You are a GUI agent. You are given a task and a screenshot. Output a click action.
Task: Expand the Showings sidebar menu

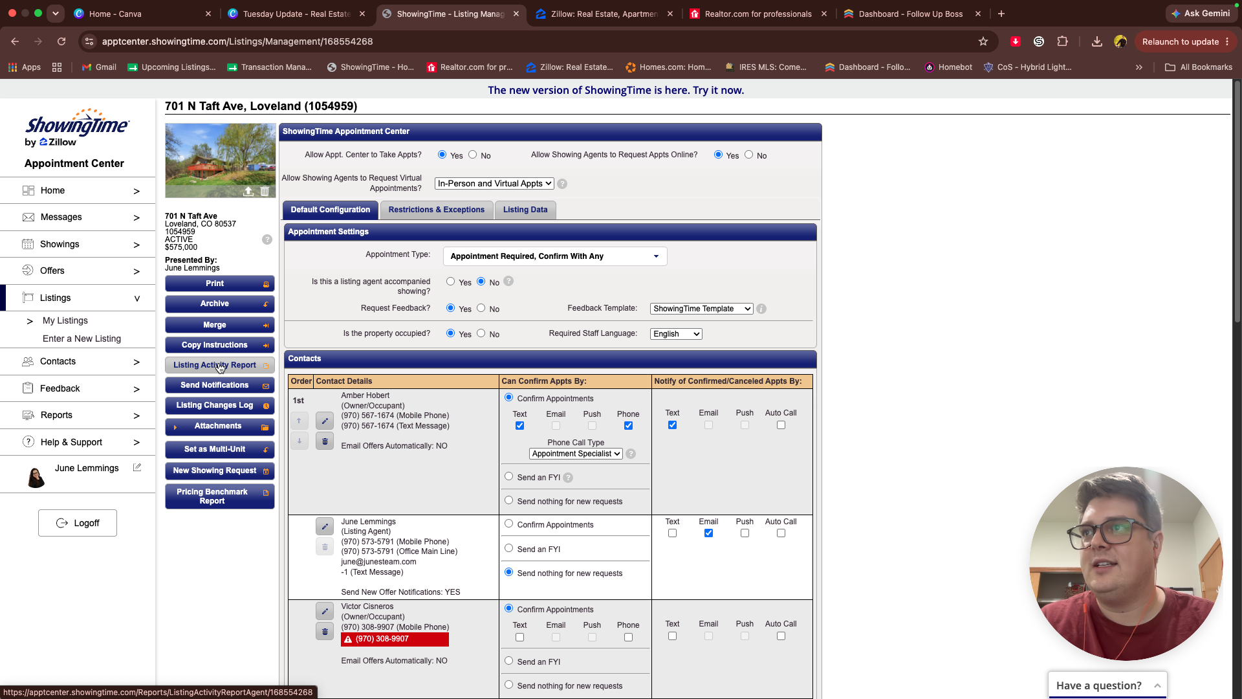tap(78, 245)
